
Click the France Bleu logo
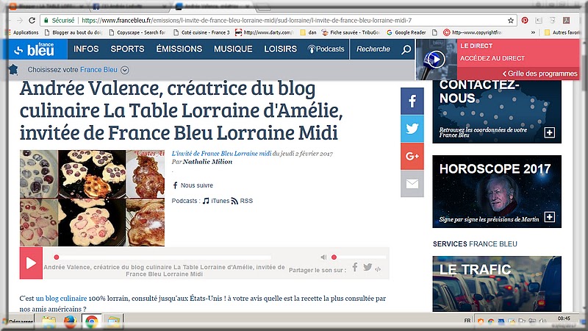(35, 49)
